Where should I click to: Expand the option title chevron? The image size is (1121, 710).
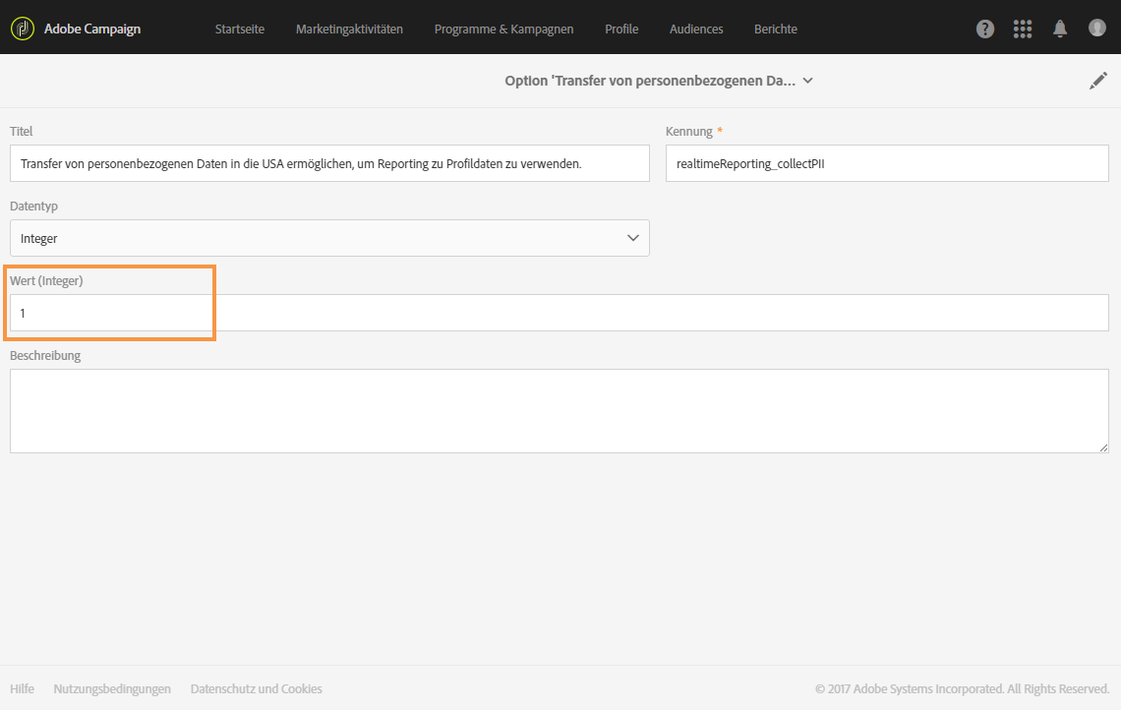[808, 82]
